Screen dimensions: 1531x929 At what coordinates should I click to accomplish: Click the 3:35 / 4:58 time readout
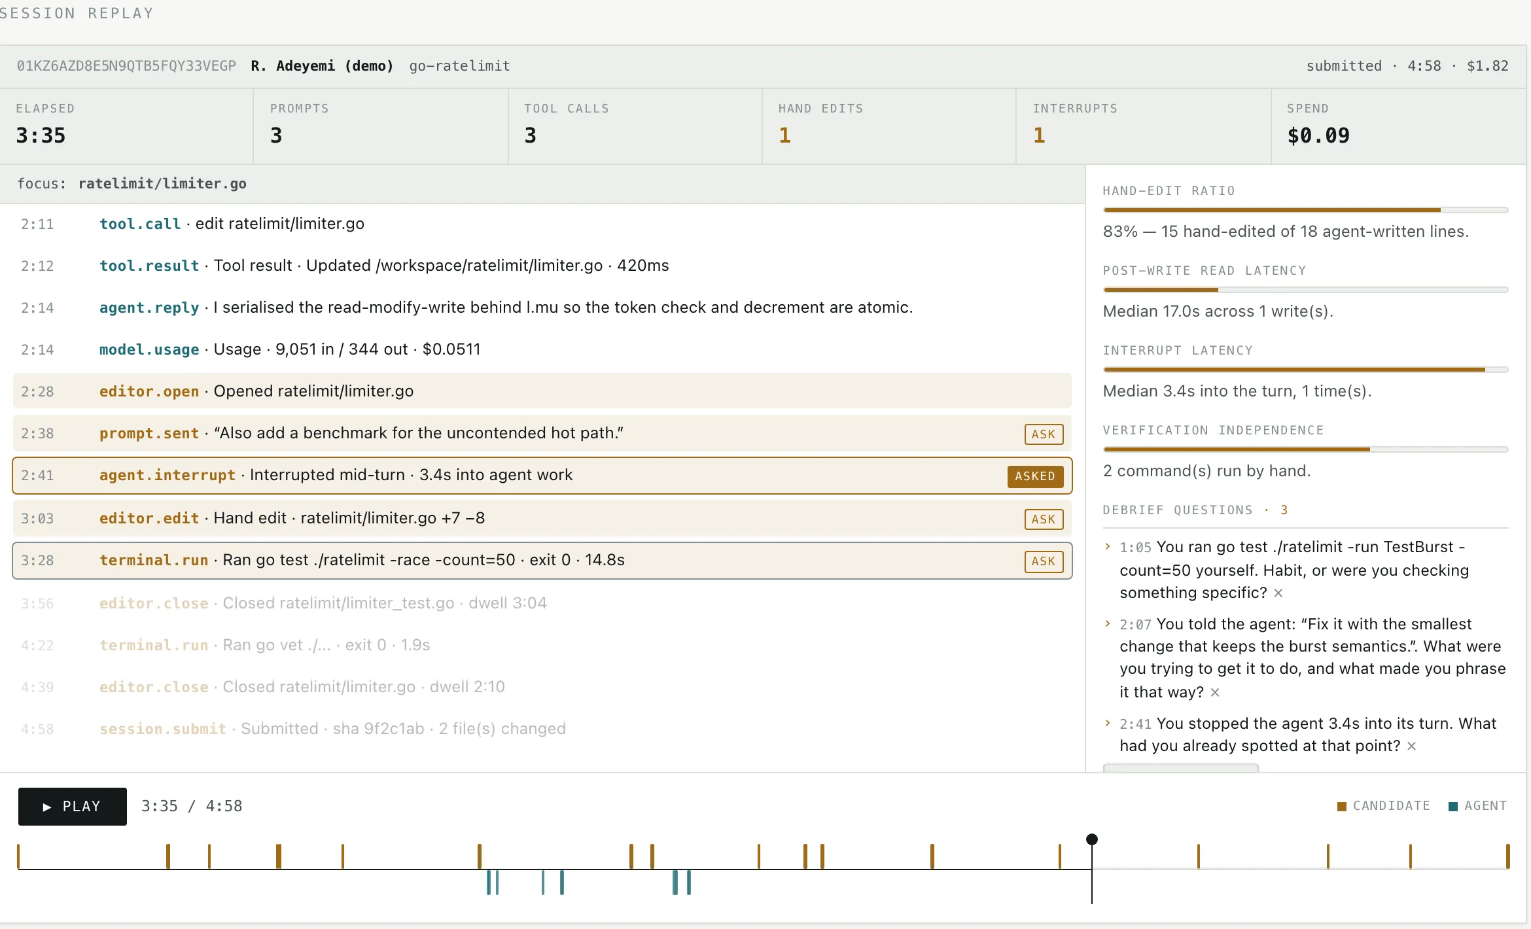click(x=192, y=806)
